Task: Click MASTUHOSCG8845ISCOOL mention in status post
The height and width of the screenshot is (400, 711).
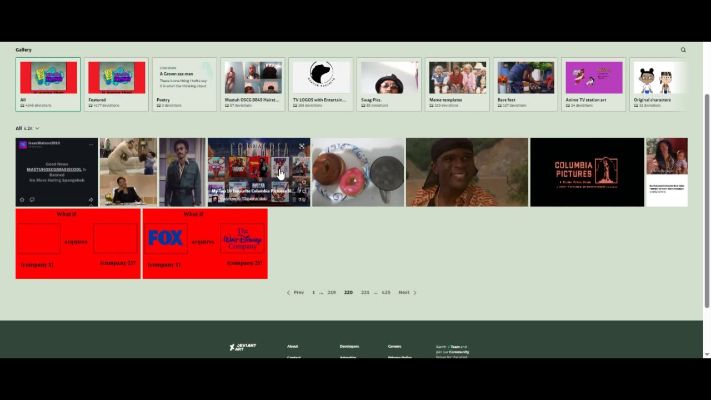Action: (54, 169)
